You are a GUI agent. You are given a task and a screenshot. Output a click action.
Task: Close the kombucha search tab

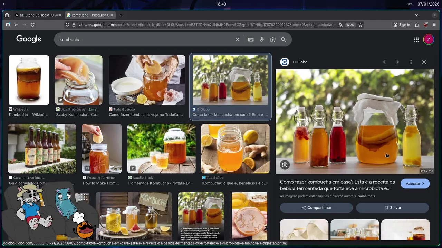[x=112, y=15]
